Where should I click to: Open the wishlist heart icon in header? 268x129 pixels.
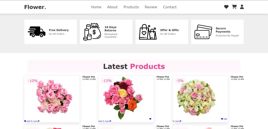pyautogui.click(x=226, y=7)
